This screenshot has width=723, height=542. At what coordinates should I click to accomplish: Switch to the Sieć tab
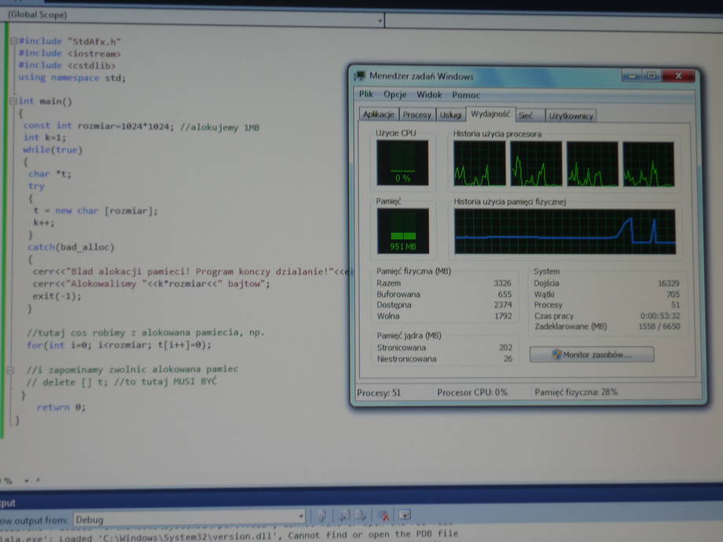[x=527, y=115]
